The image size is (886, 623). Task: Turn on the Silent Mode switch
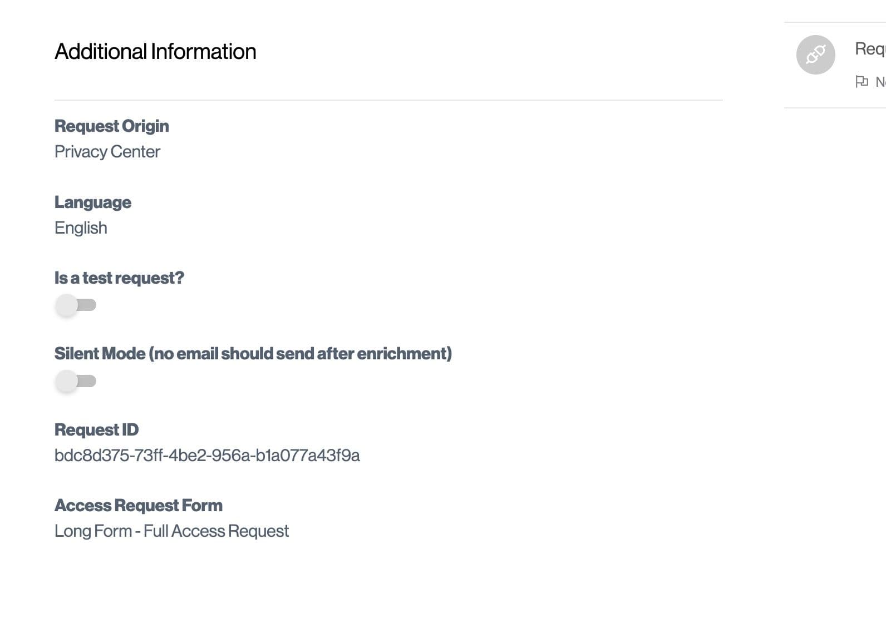pyautogui.click(x=76, y=382)
